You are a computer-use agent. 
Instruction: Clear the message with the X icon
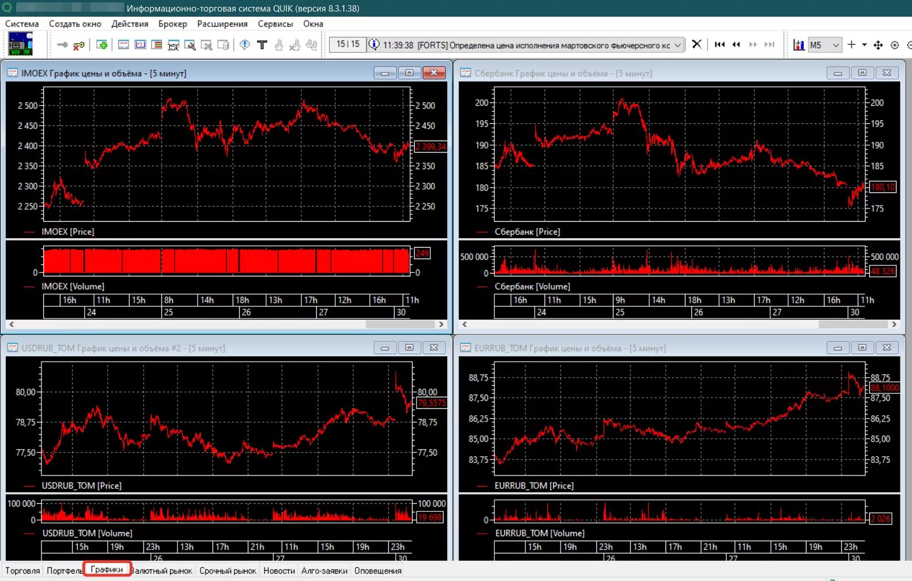pos(697,44)
